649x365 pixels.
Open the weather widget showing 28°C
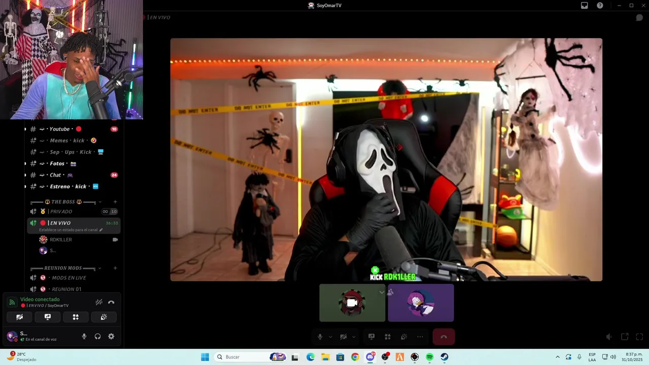coord(22,357)
